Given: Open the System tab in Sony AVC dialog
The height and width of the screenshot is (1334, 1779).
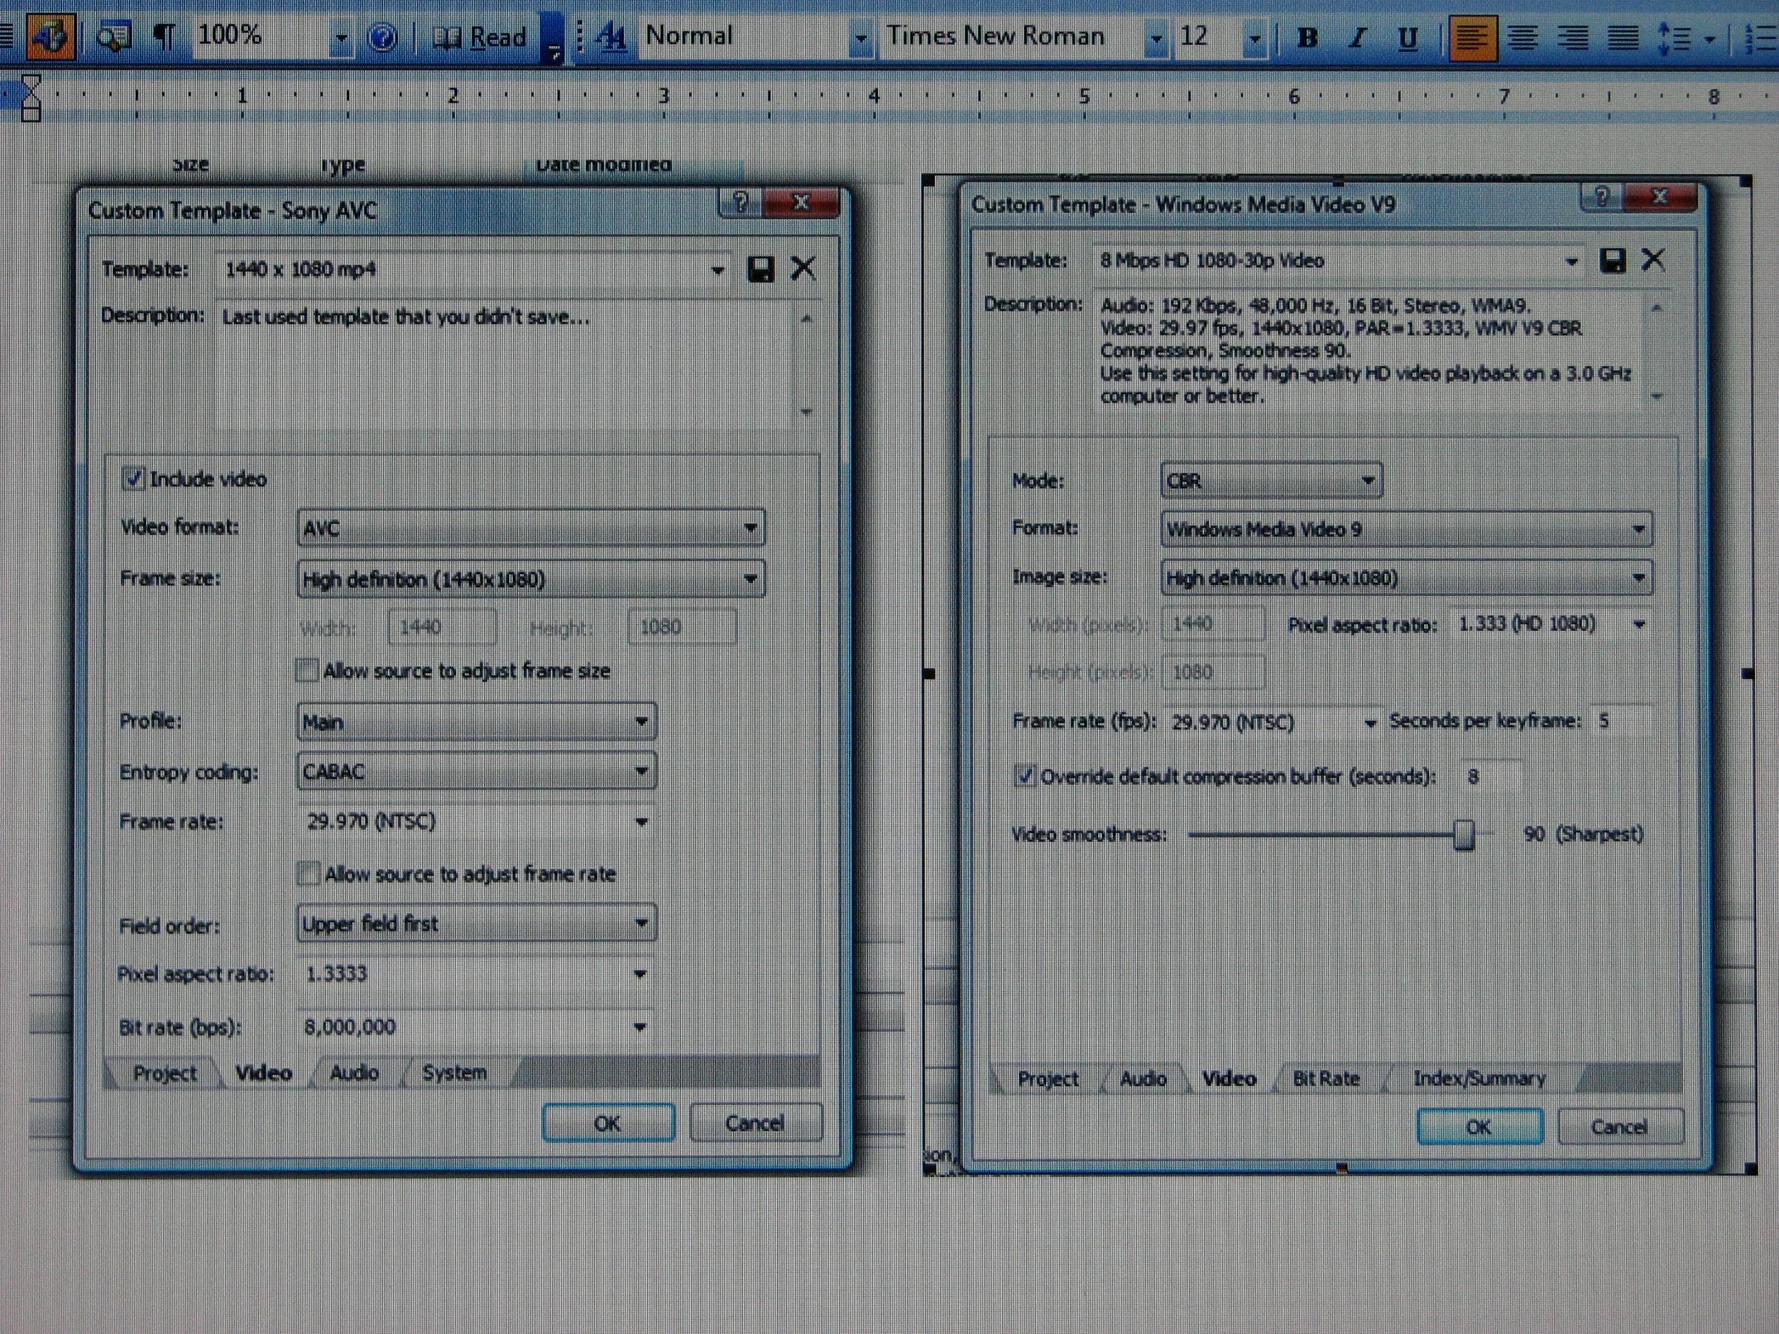Looking at the screenshot, I should [455, 1073].
